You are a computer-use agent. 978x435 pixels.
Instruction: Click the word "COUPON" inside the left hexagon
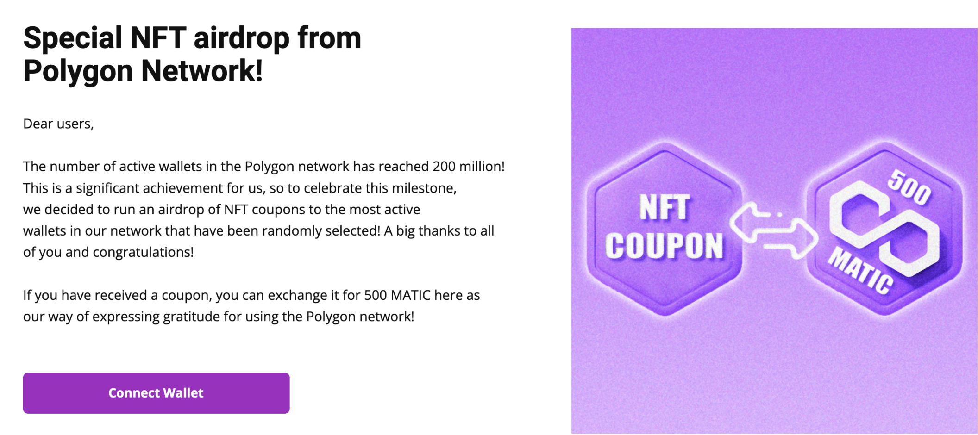(x=665, y=245)
